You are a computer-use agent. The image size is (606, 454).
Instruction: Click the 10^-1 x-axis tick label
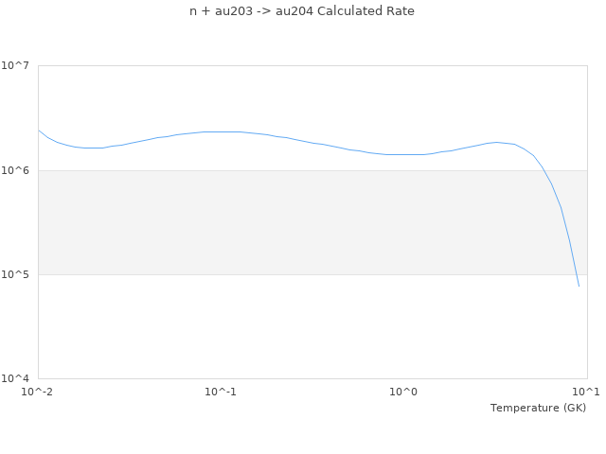pyautogui.click(x=221, y=392)
